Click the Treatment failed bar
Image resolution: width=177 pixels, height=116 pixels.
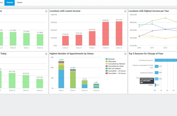157,72
